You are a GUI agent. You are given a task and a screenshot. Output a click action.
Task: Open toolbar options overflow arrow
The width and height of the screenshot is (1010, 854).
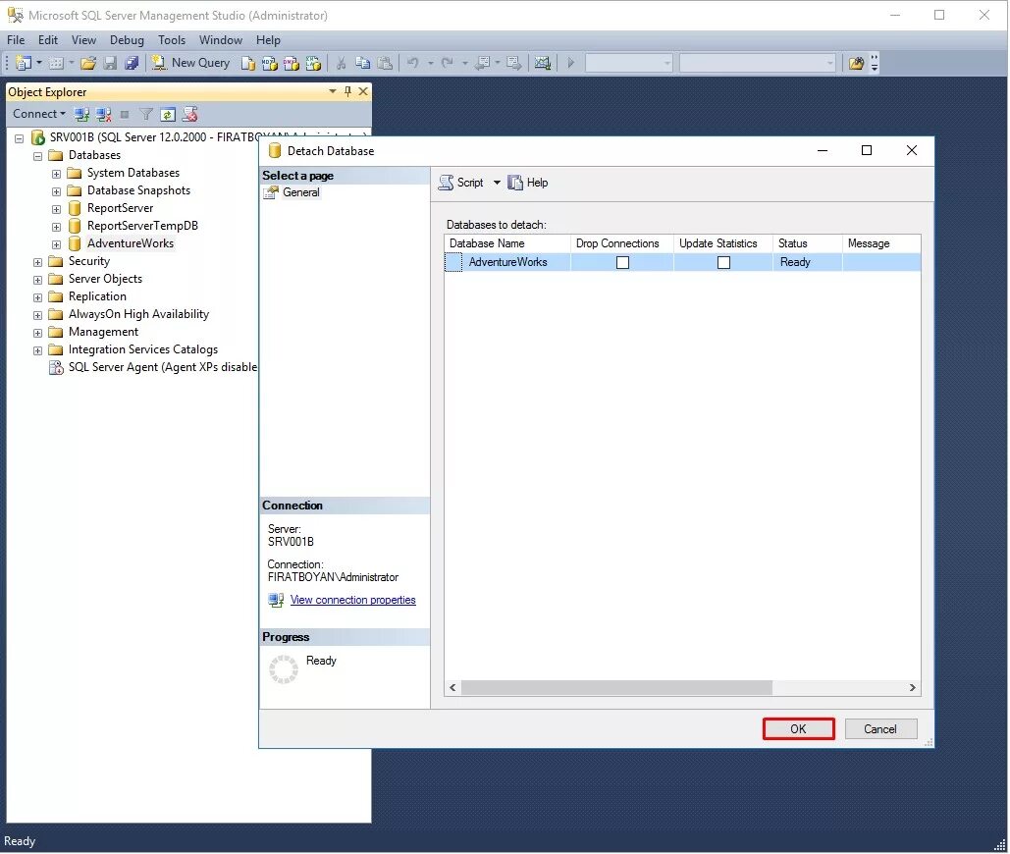[x=875, y=63]
